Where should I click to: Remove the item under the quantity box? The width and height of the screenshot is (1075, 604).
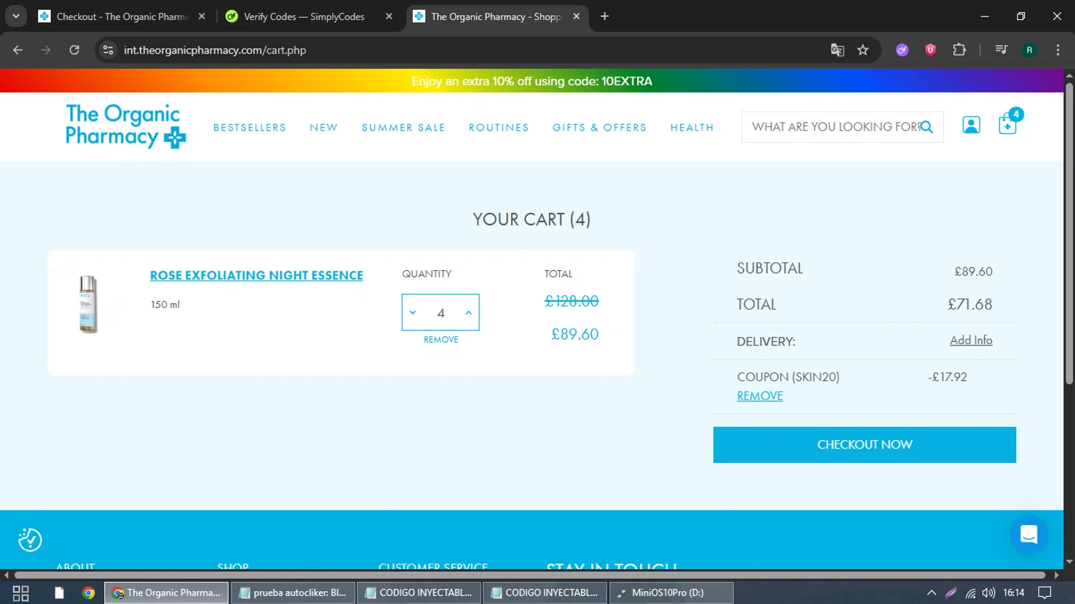(441, 340)
